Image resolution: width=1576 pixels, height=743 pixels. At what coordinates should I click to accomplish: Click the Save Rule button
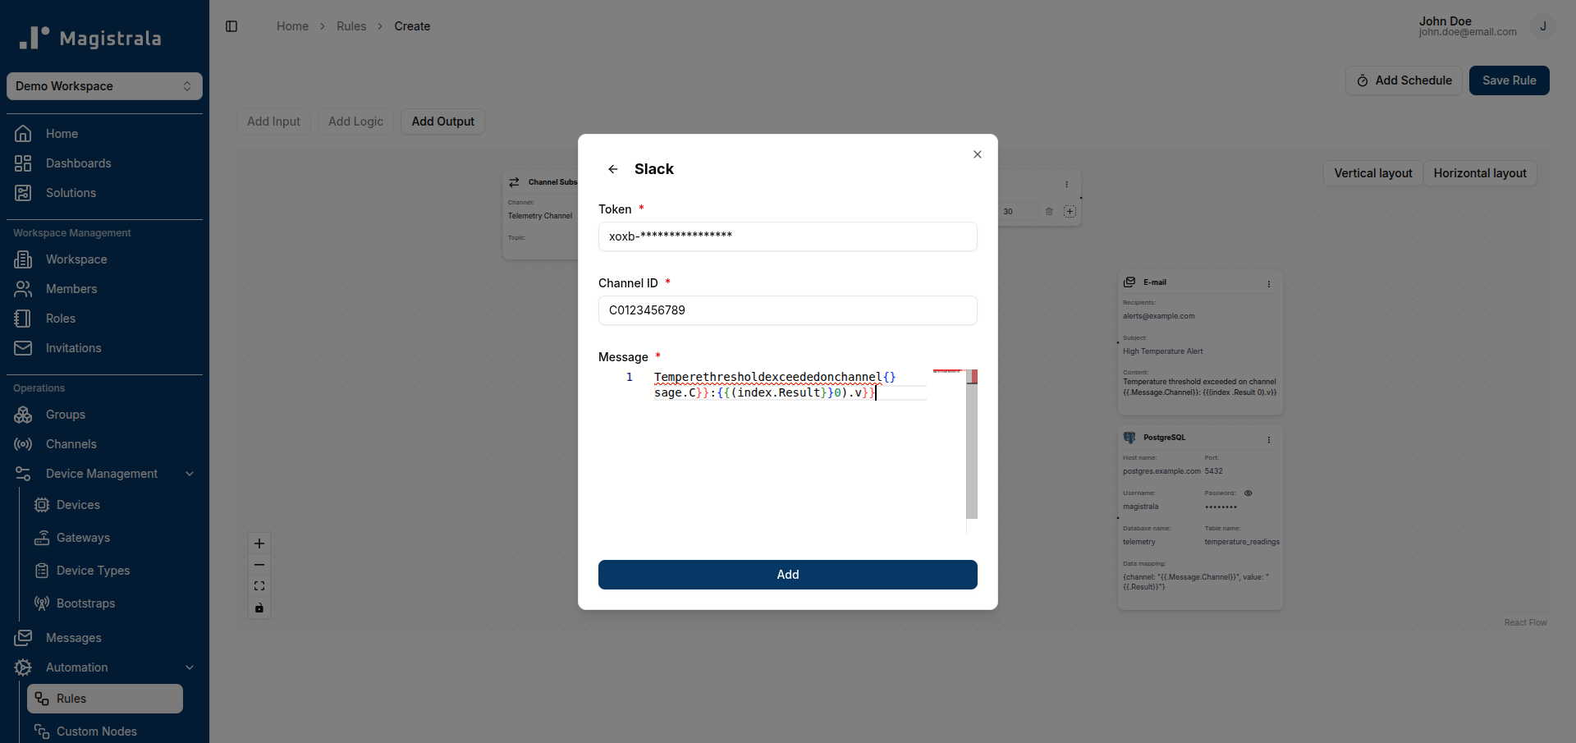click(x=1509, y=80)
